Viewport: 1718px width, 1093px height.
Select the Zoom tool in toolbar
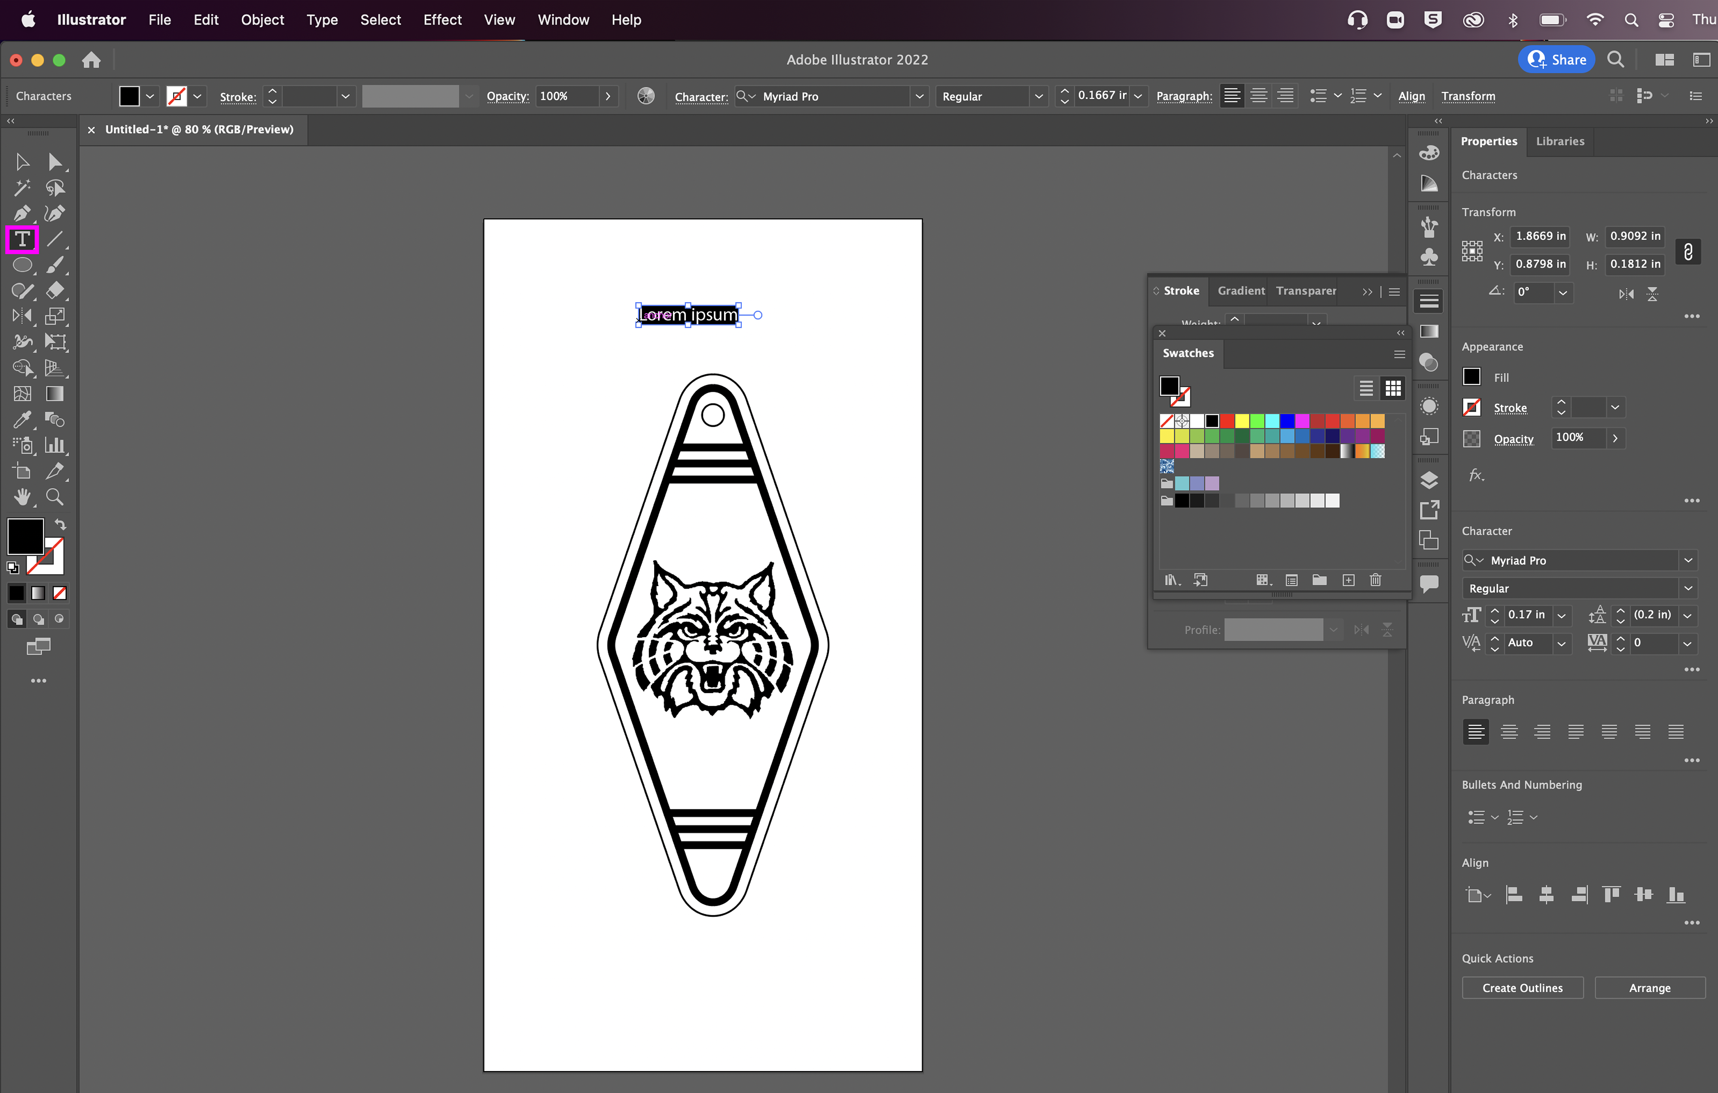(54, 497)
